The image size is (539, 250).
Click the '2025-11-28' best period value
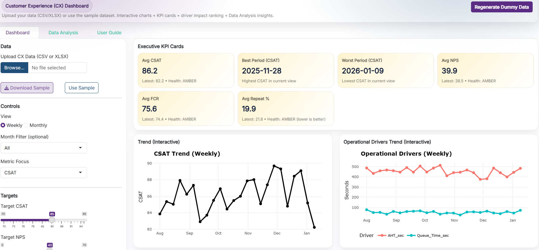pos(262,71)
